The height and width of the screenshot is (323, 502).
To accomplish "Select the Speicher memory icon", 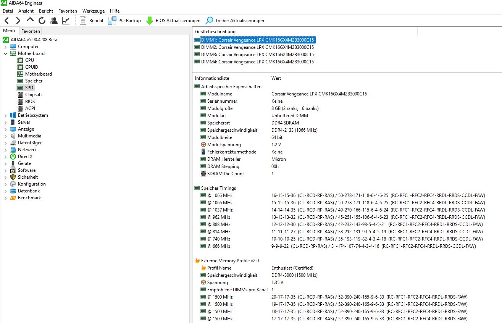I will pyautogui.click(x=20, y=81).
